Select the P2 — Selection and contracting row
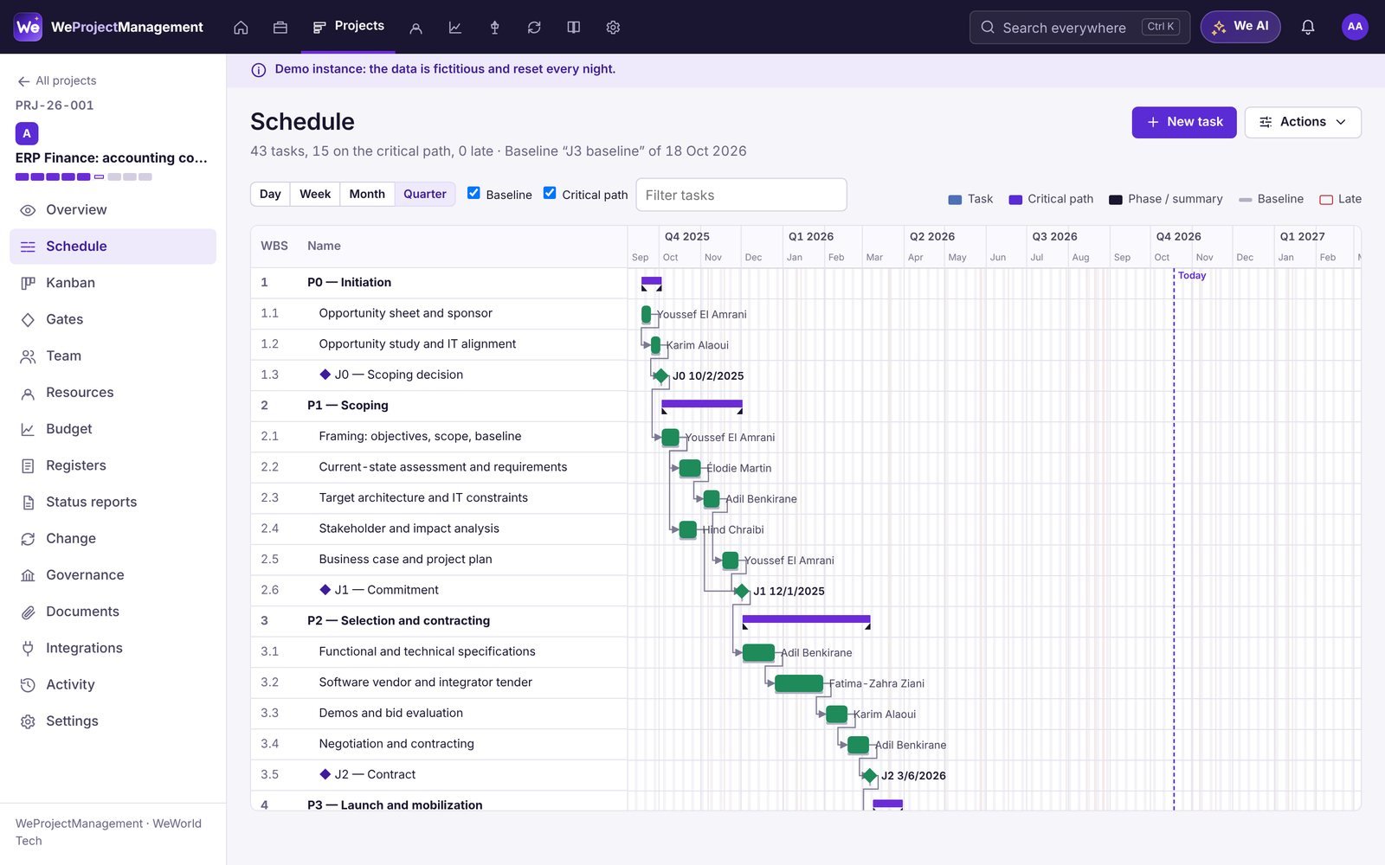1385x865 pixels. [439, 621]
